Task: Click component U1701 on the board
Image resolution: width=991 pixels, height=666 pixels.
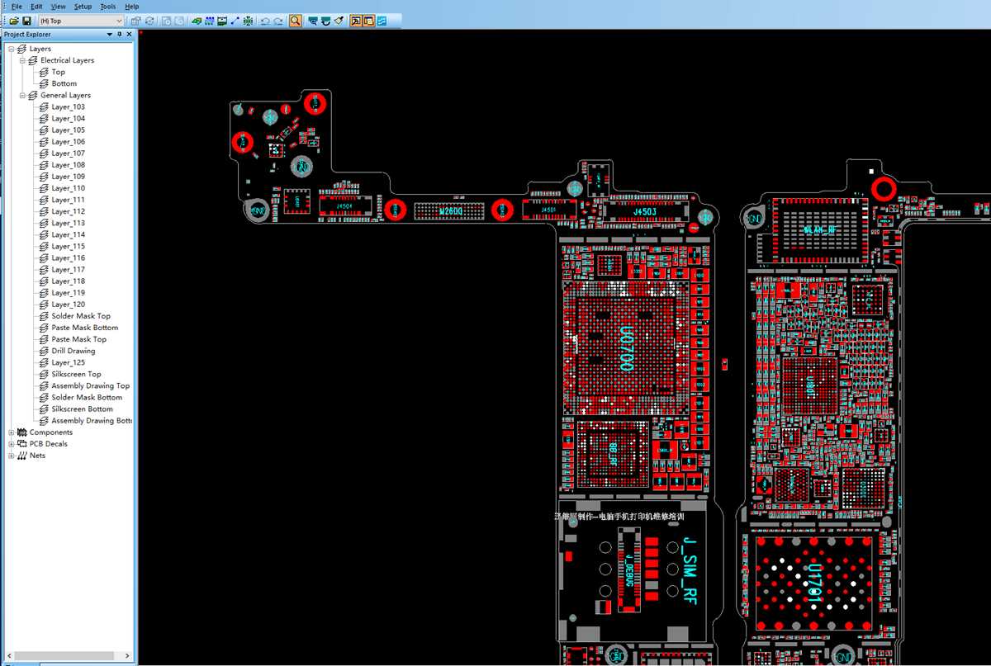Action: click(815, 585)
